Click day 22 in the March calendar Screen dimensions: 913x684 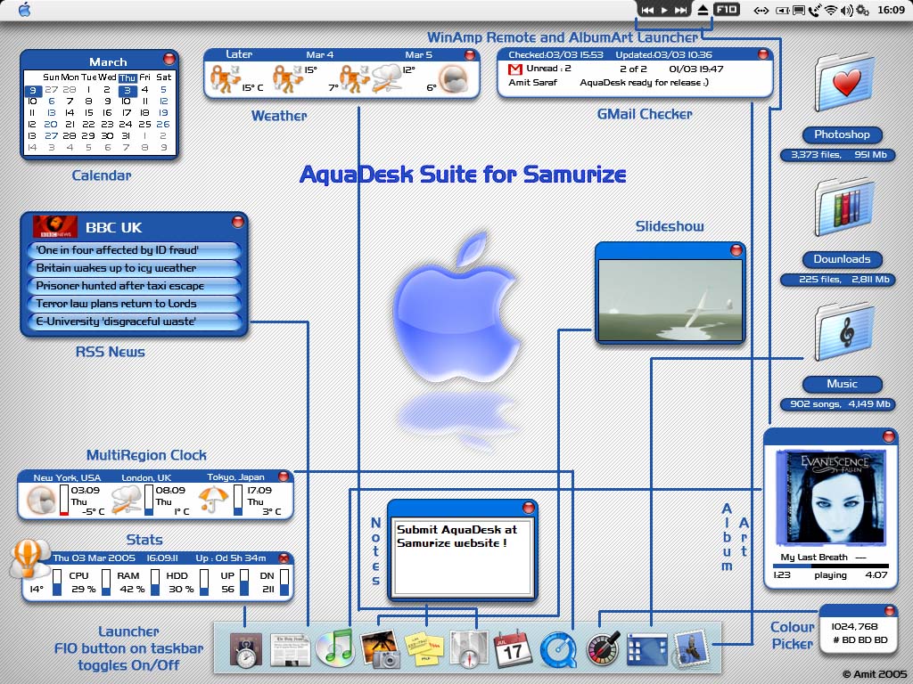point(88,124)
